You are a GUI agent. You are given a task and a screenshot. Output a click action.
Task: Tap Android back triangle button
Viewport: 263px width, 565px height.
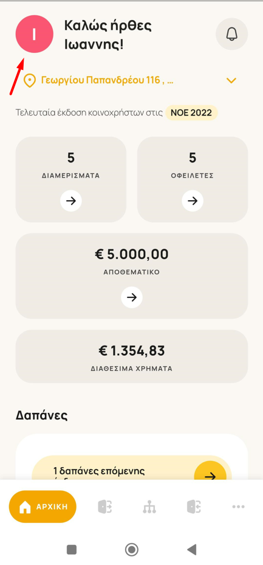click(192, 550)
